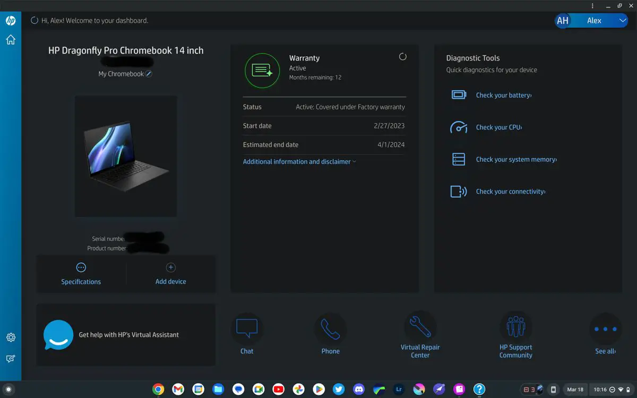Open the Play Store from the shelf
This screenshot has width=637, height=398.
[318, 390]
